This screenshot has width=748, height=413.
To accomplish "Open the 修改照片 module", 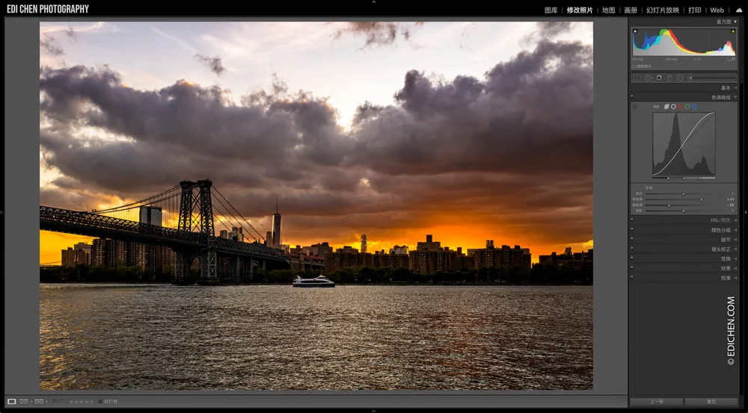I will coord(580,10).
